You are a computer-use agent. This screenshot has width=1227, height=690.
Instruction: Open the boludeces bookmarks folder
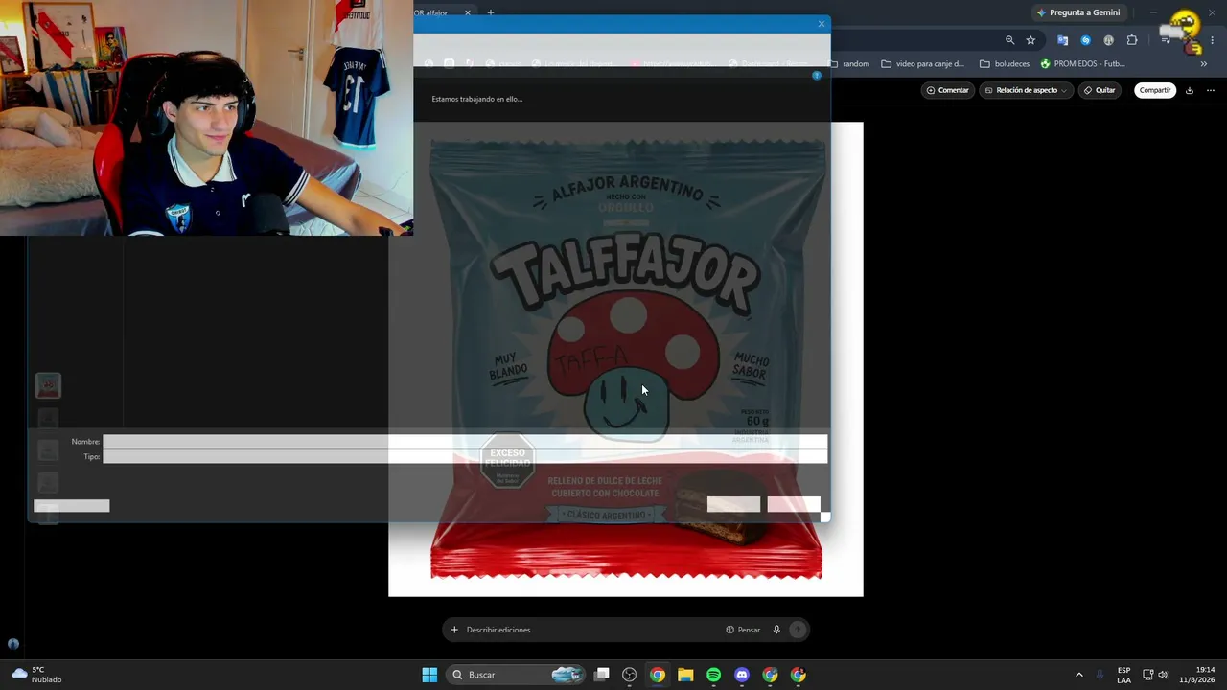[1005, 64]
